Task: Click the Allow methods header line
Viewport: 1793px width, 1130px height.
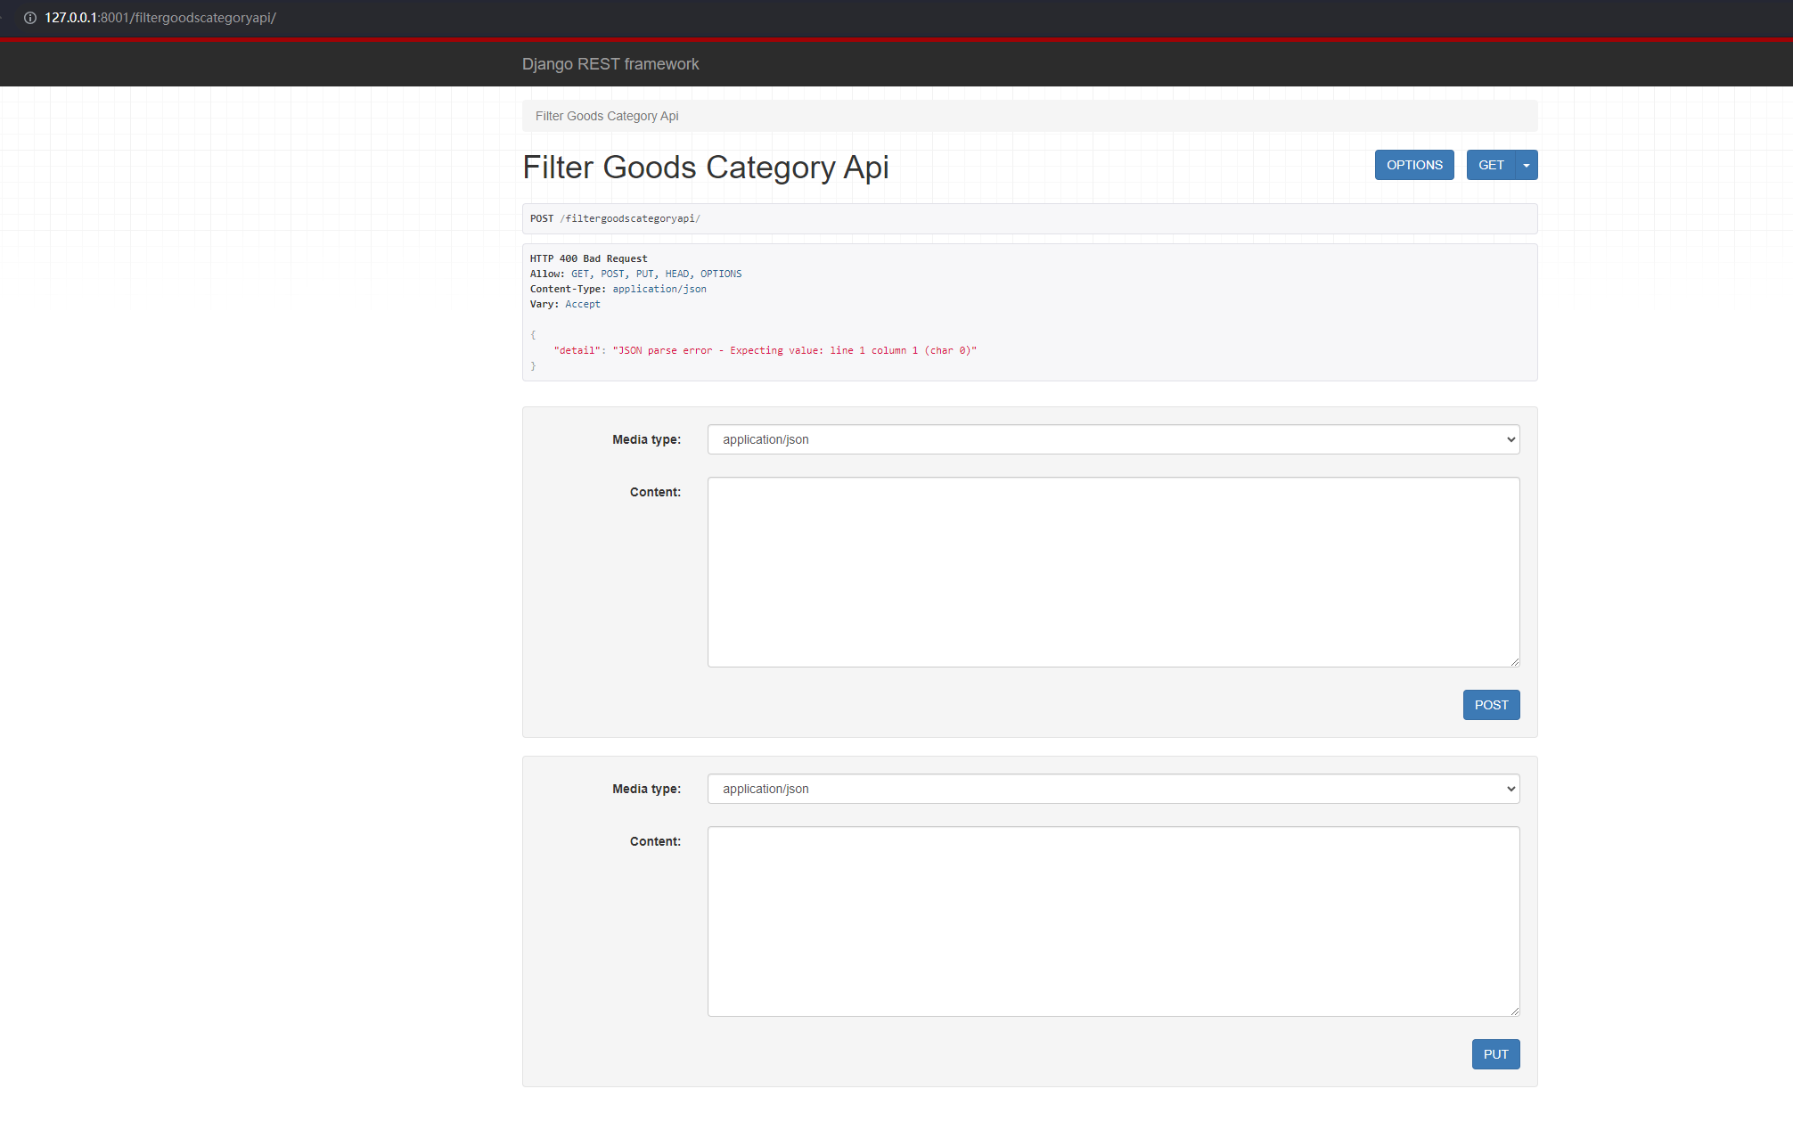Action: pos(635,274)
